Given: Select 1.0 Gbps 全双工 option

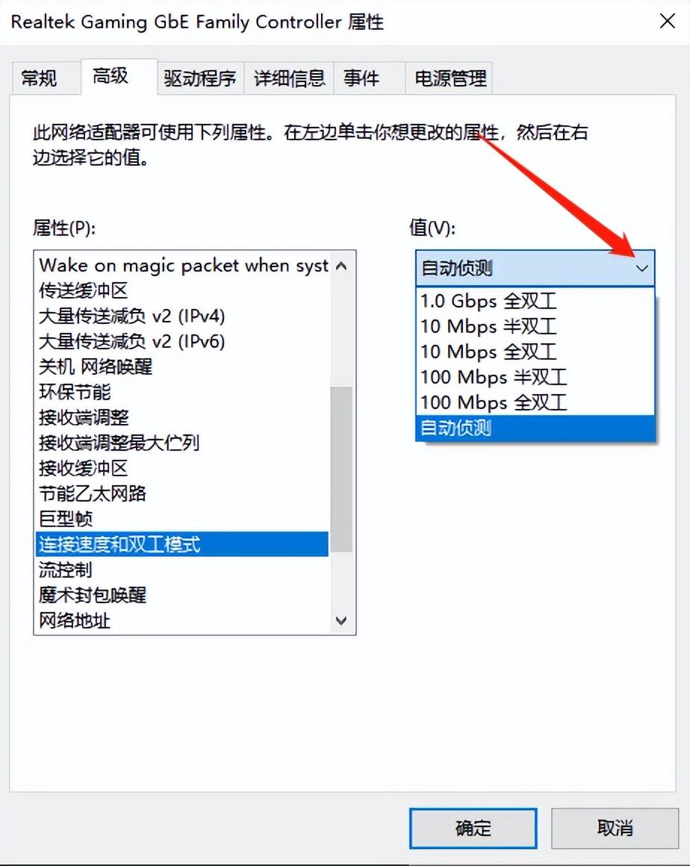Looking at the screenshot, I should pos(535,301).
